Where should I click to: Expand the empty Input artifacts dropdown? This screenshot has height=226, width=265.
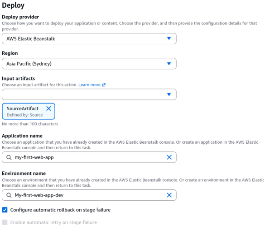click(89, 94)
